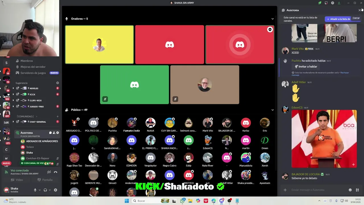This screenshot has width=364, height=205.
Task: Click Karloz avatar in audience
Action: click(246, 123)
